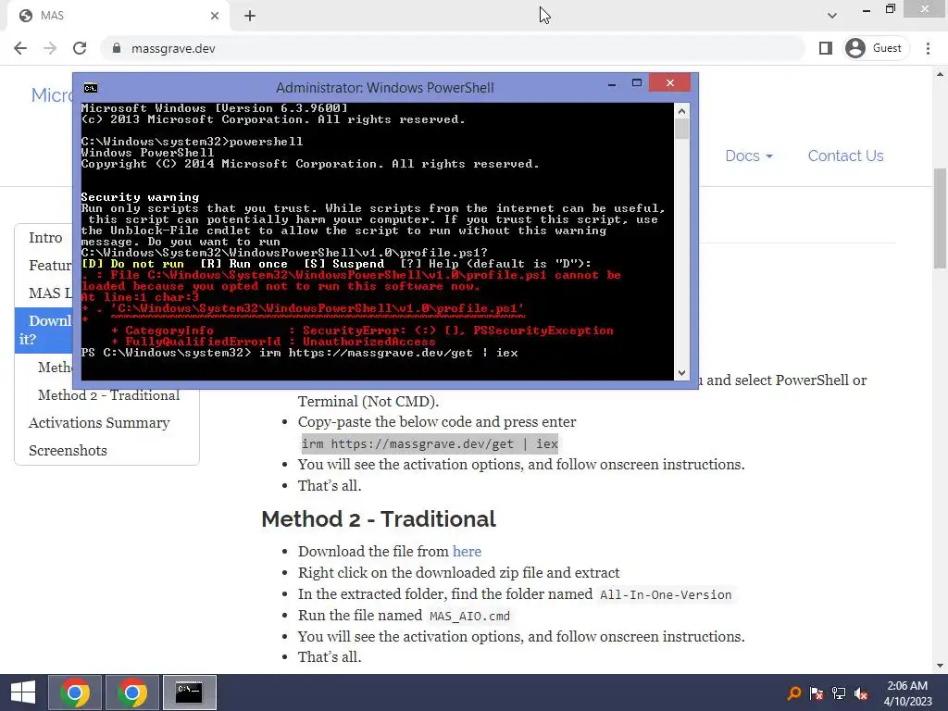Image resolution: width=948 pixels, height=711 pixels.
Task: Minimize the Chrome browser window
Action: tap(867, 10)
